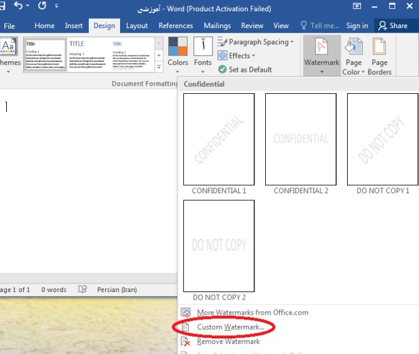Open the References tab
Screen dimensions: 419x354
coord(176,26)
